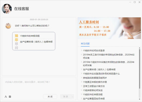Select suggestion 生产经营所得（自然人）在哪申报
Screen dimensions: 142x102
click(x=36, y=42)
